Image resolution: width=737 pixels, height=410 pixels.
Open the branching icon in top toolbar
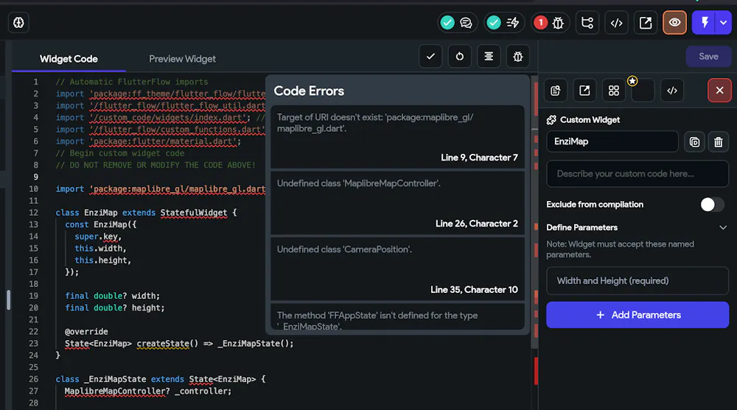pos(587,23)
